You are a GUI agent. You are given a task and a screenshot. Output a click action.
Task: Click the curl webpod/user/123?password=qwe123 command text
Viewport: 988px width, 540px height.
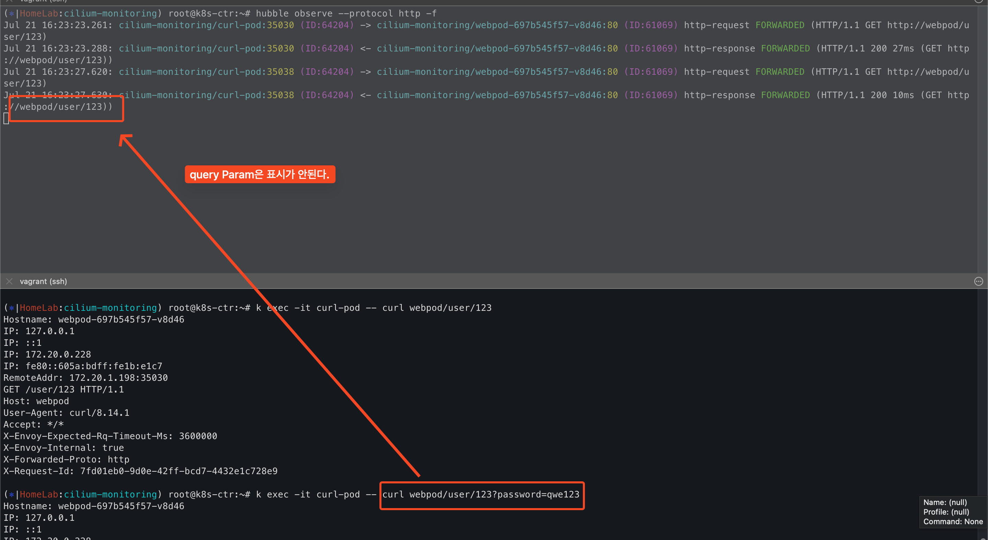(x=481, y=494)
